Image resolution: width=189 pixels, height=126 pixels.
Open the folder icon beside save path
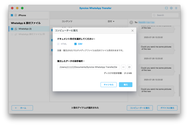click(x=129, y=67)
